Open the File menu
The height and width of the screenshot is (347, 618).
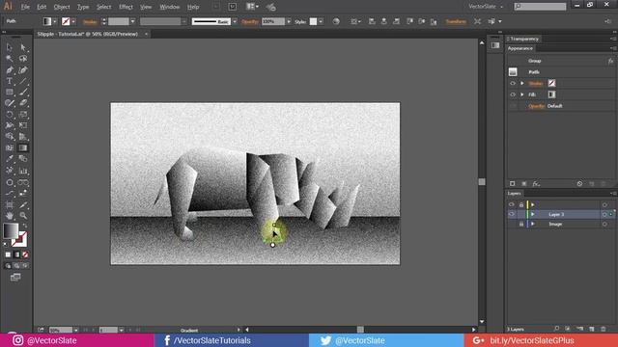pos(25,7)
